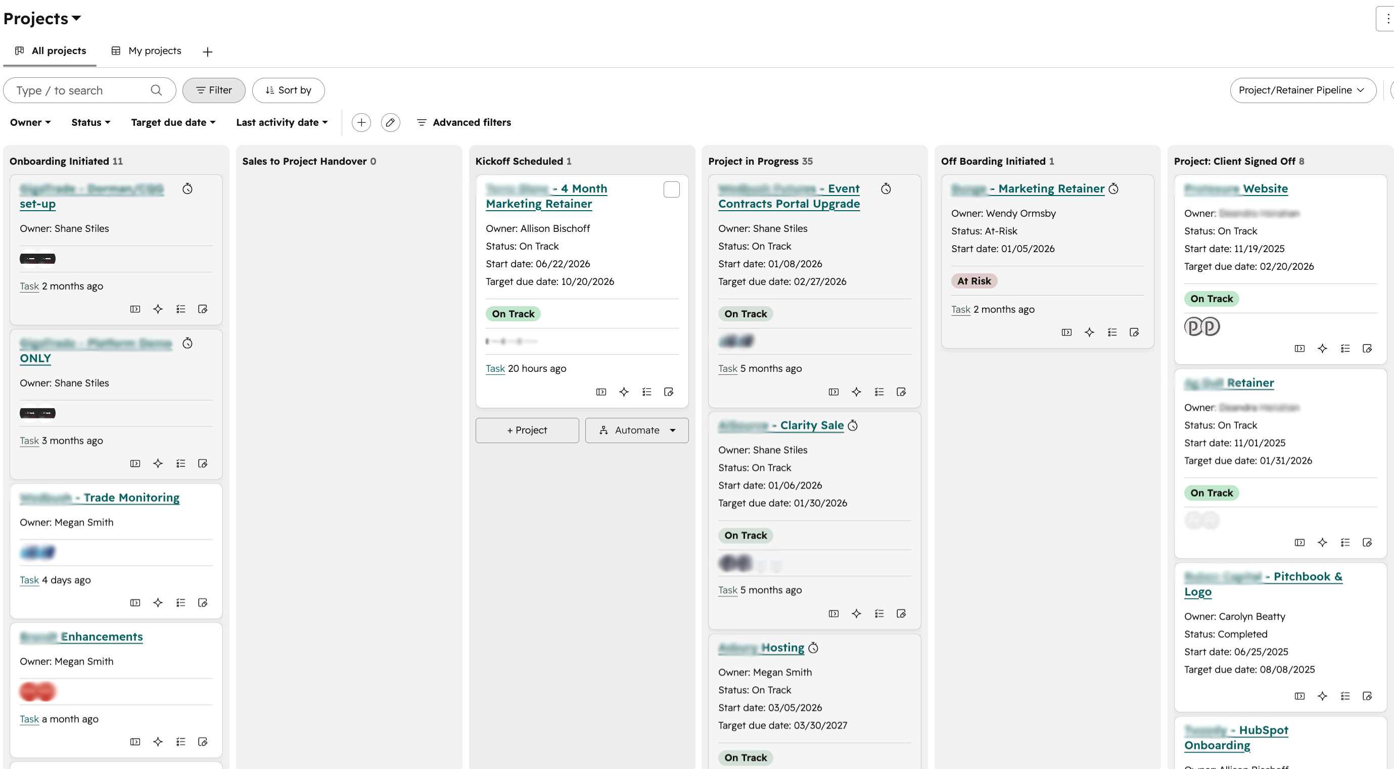Expand the Owner filter dropdown

pos(30,122)
